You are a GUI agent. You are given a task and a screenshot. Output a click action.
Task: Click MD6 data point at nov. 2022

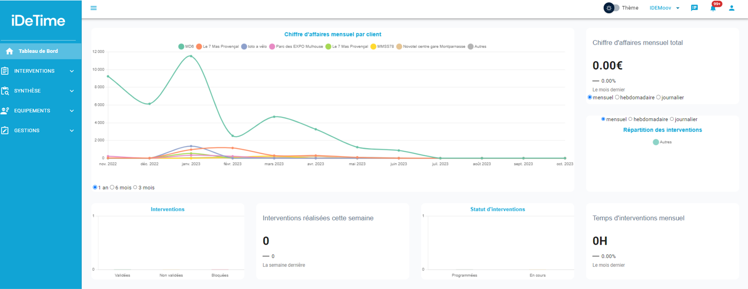(108, 76)
